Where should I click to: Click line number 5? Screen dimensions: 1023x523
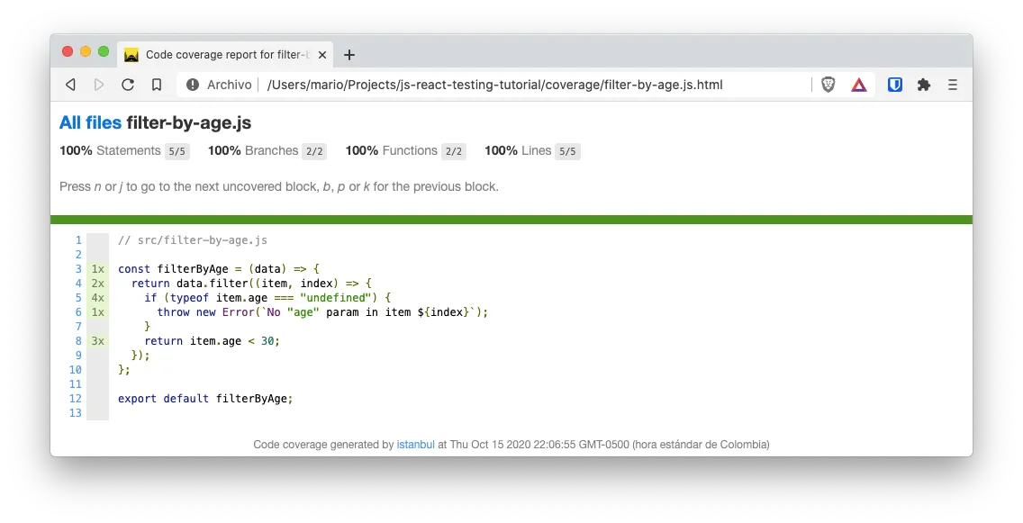[x=78, y=297]
